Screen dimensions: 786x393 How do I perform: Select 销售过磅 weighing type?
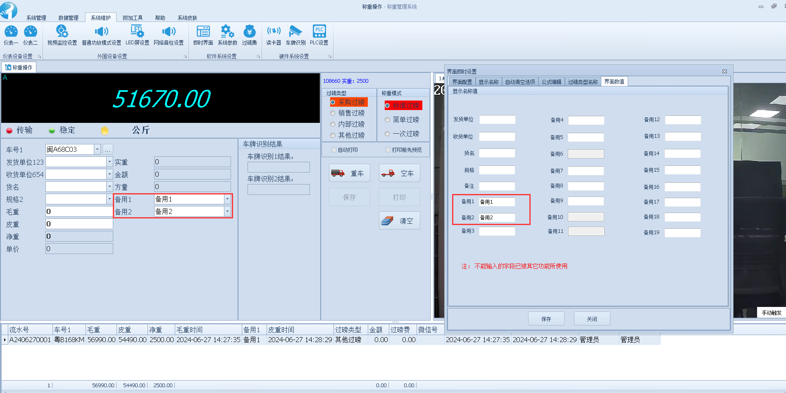(x=348, y=113)
